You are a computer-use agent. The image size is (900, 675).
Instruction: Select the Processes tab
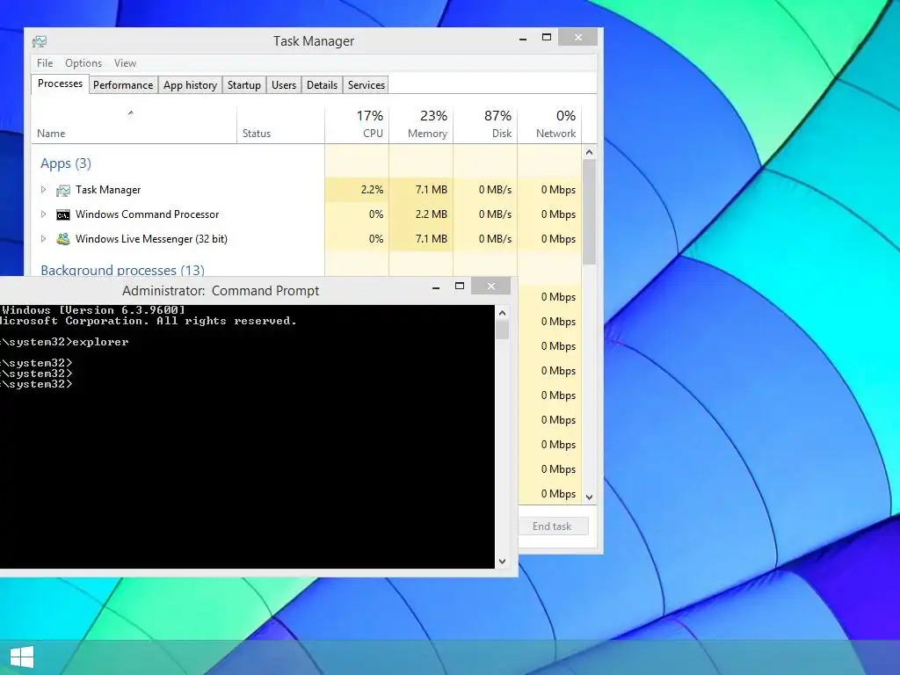60,83
